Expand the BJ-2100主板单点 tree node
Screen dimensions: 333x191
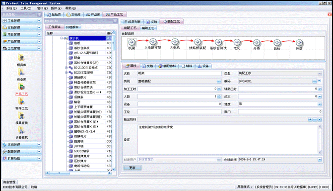point(67,68)
